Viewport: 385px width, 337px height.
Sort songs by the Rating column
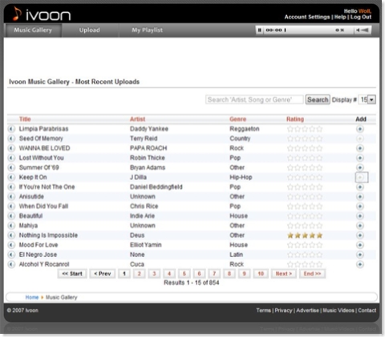coord(295,119)
